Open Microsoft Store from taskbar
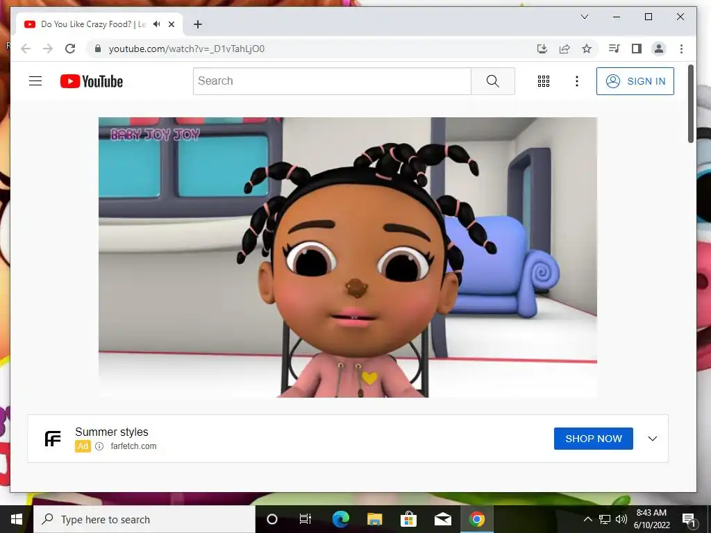Screen dimensions: 711x533 click(408, 519)
